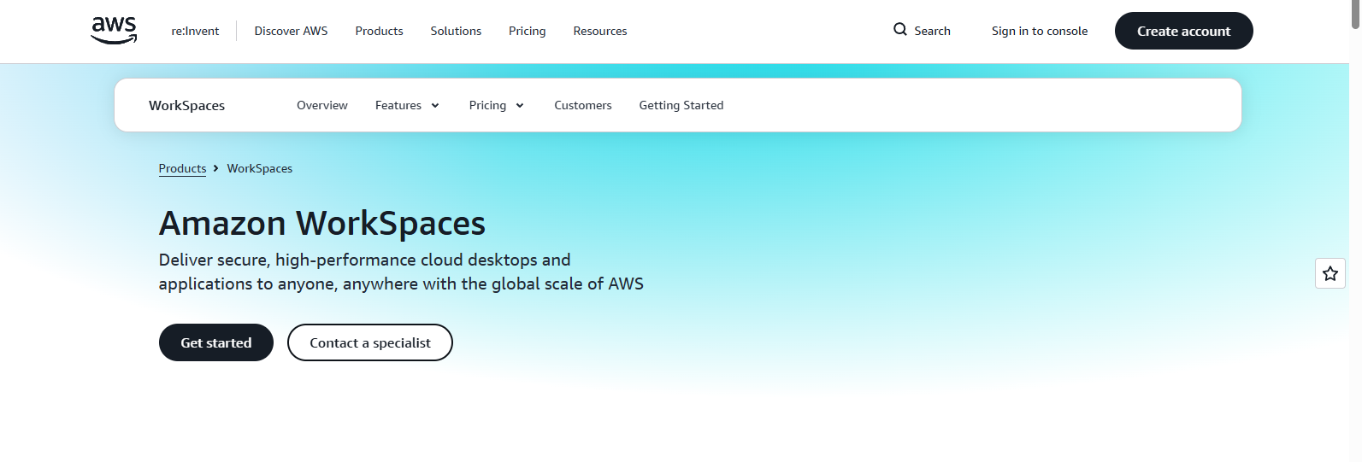Expand the Features dropdown
The width and height of the screenshot is (1362, 462).
click(x=407, y=105)
